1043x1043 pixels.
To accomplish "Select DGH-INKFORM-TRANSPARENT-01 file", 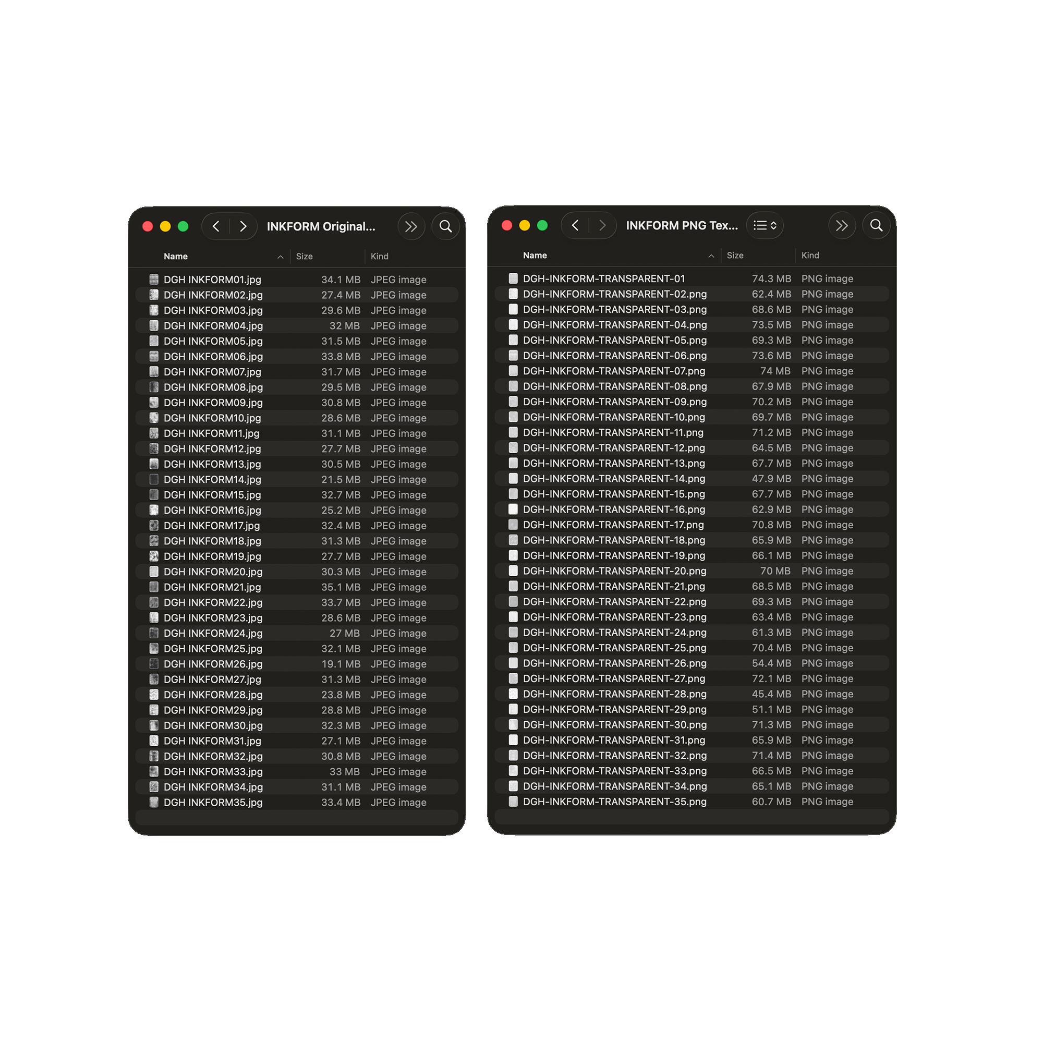I will pyautogui.click(x=603, y=278).
